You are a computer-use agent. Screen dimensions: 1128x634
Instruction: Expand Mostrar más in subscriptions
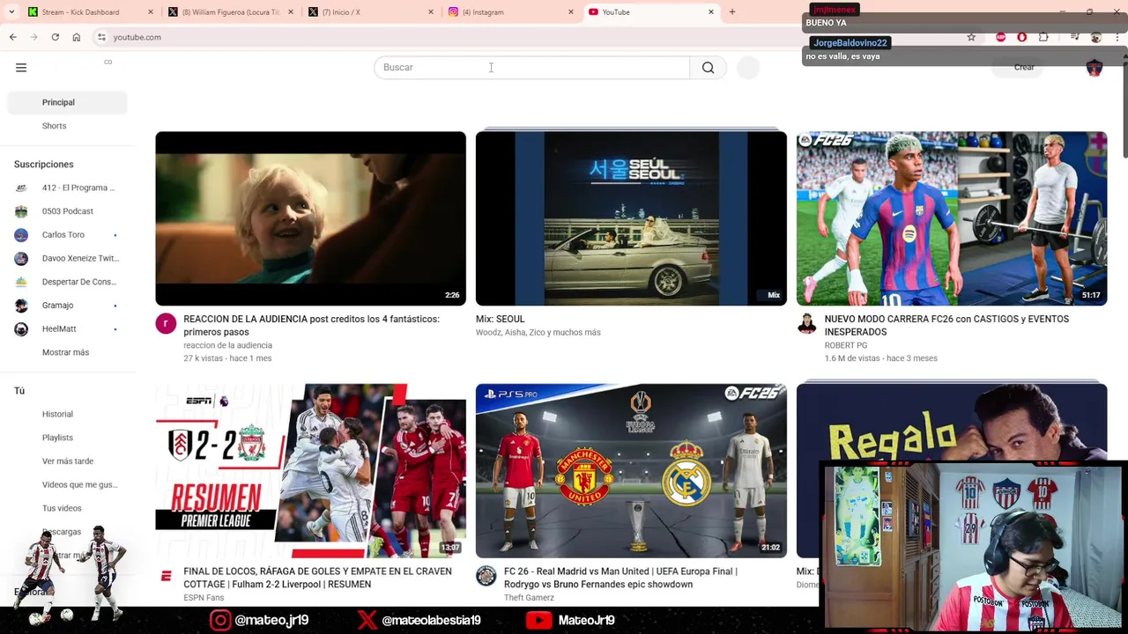[65, 352]
